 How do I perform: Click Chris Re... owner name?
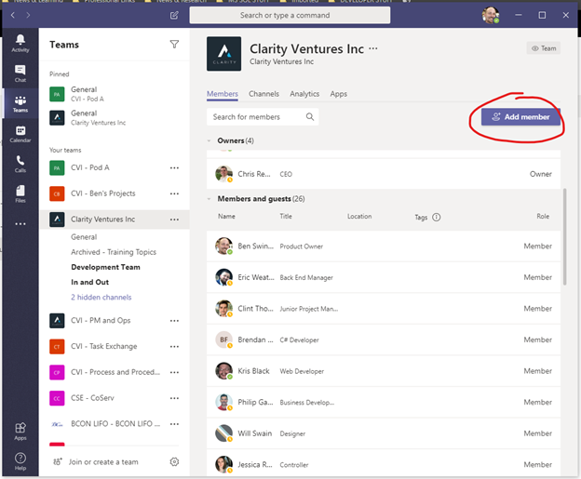click(x=254, y=174)
